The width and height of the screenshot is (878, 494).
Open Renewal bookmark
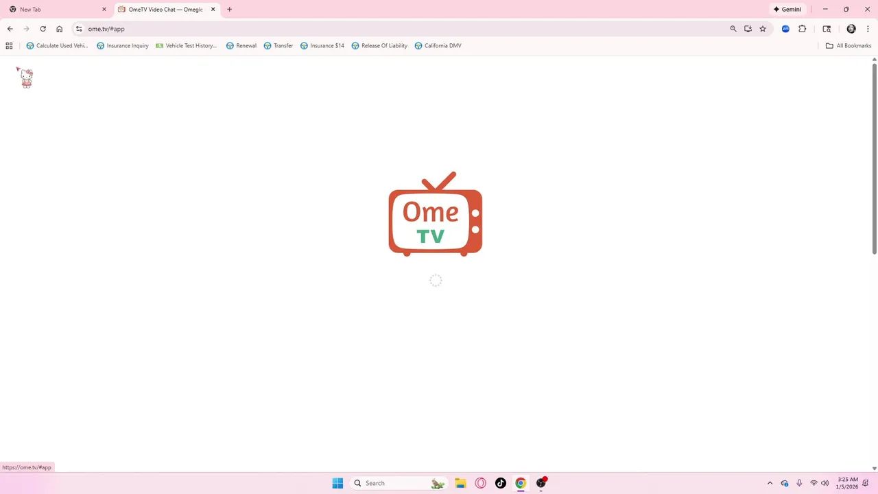(x=241, y=46)
